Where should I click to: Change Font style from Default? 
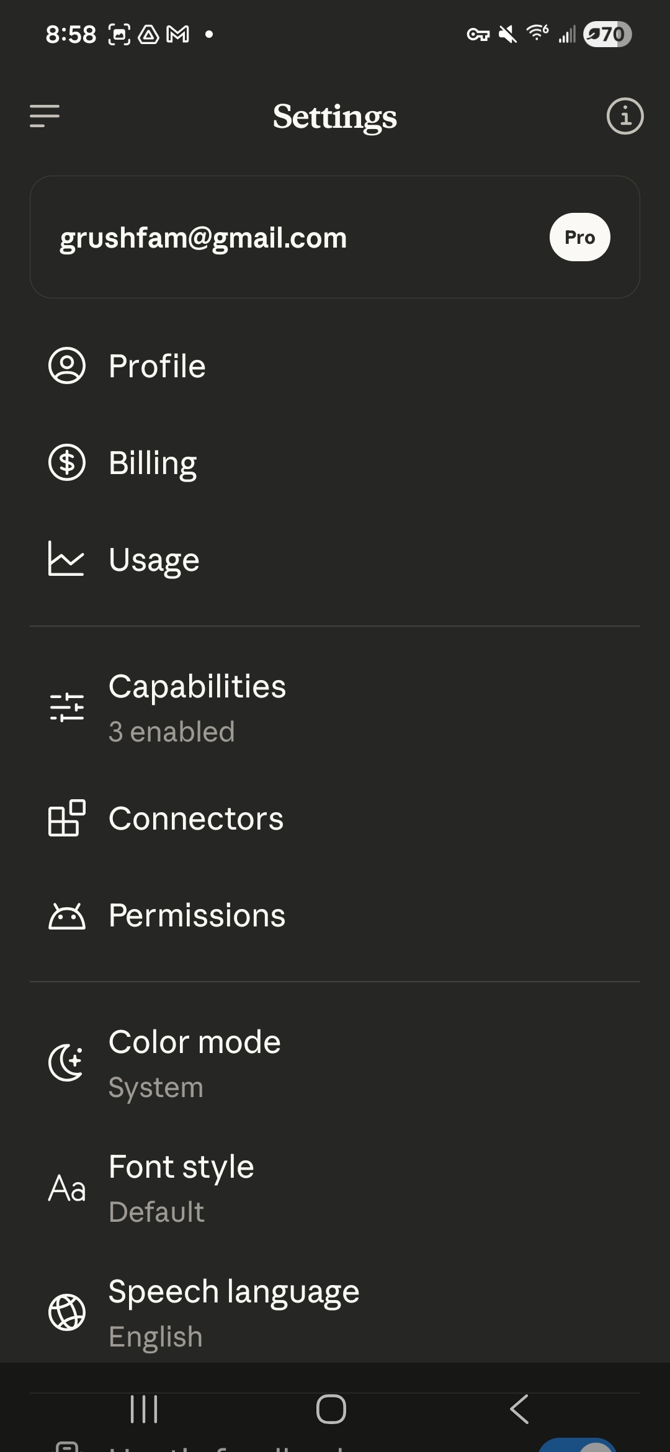click(x=181, y=1188)
